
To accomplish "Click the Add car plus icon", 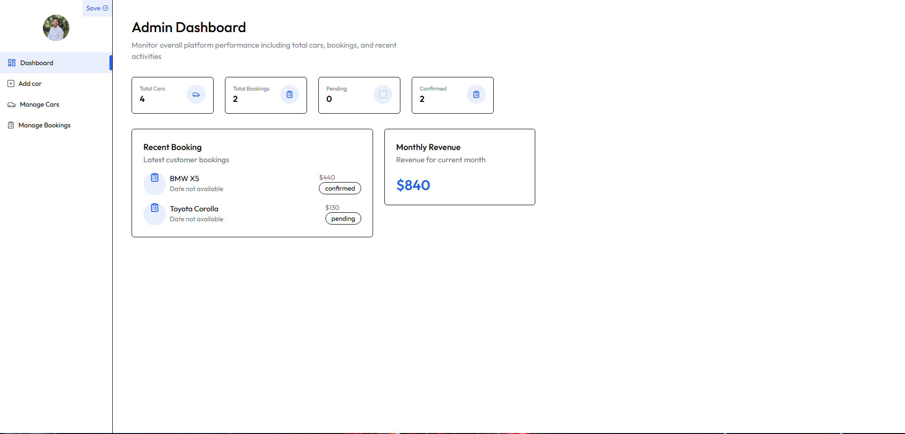I will (11, 83).
